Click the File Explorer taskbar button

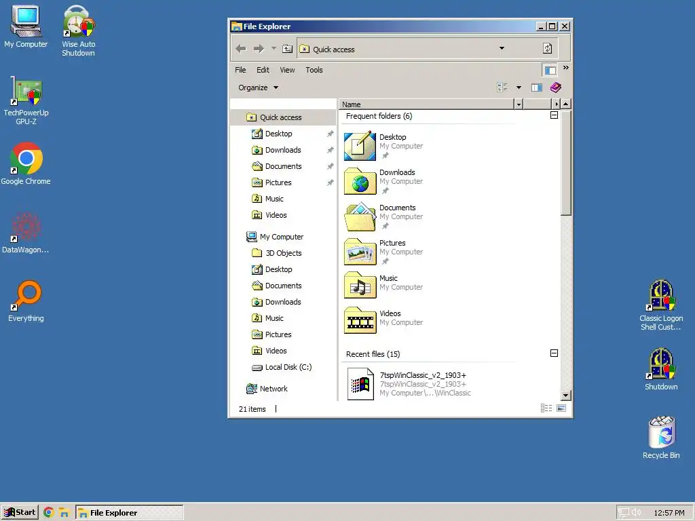pyautogui.click(x=129, y=513)
